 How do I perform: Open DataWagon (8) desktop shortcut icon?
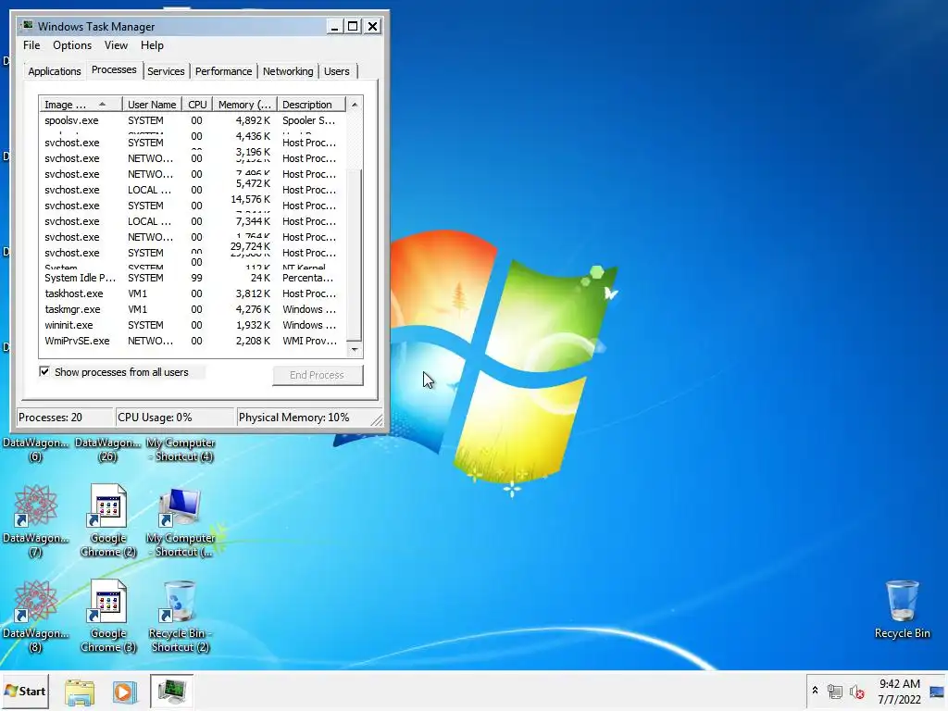tap(36, 600)
